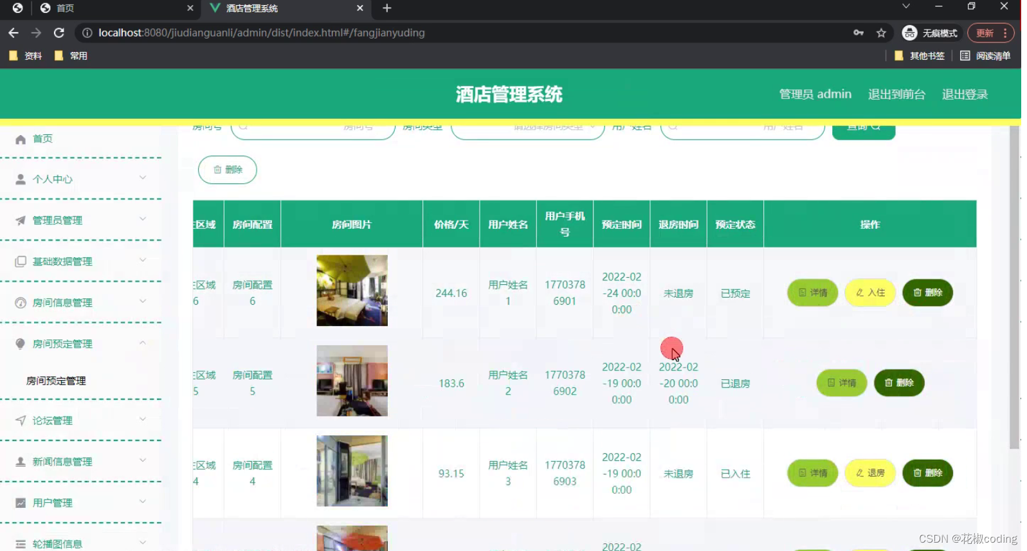Viewport: 1027px width, 551px height.
Task: Click the 预定状态 column header
Action: click(735, 224)
